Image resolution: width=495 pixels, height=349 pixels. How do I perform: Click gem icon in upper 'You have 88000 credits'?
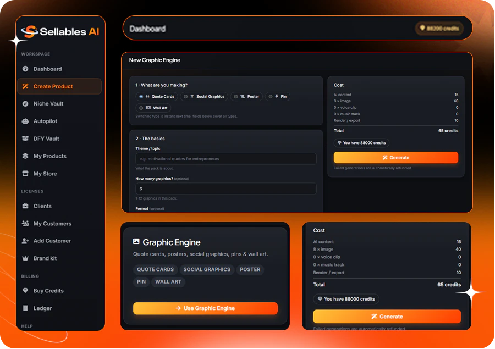[x=339, y=143]
